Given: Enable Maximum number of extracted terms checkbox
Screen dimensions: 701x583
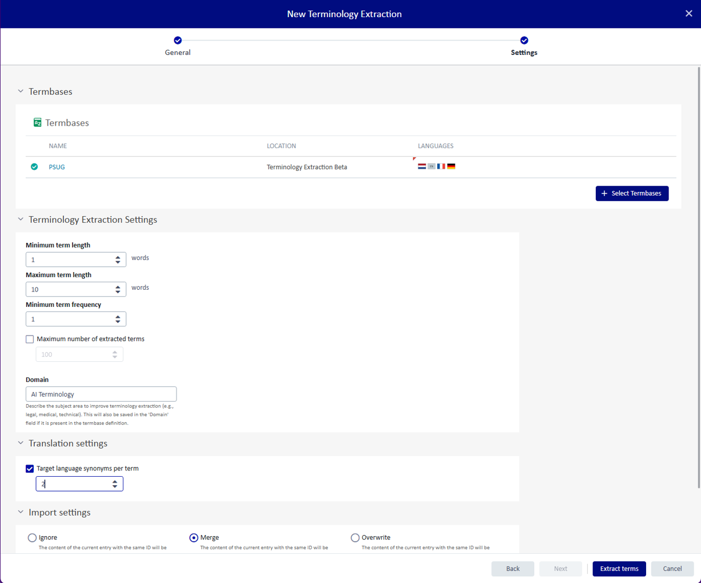Looking at the screenshot, I should click(30, 339).
